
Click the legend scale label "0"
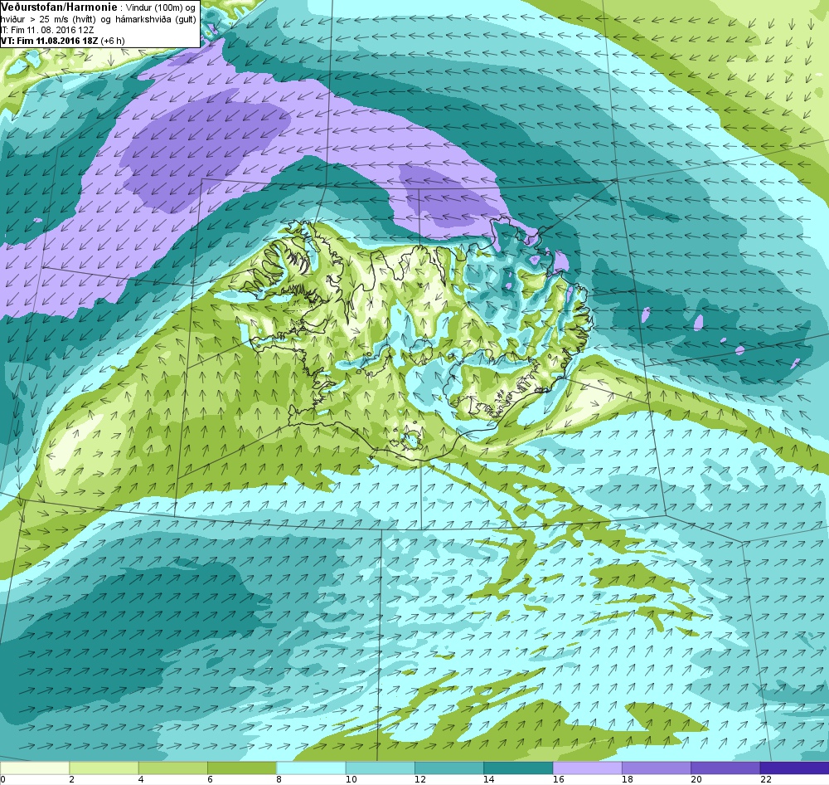pyautogui.click(x=2, y=779)
